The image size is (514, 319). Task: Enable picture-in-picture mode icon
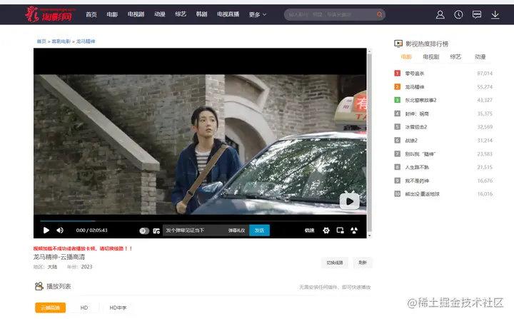(340, 231)
